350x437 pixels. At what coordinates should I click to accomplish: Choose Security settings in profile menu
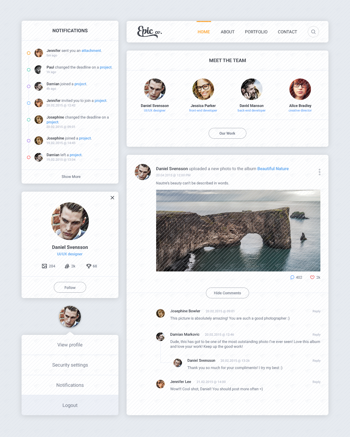click(x=70, y=365)
